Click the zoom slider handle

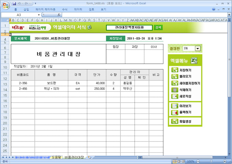(x=211, y=162)
